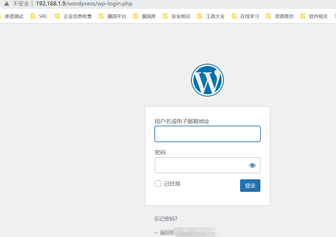The width and height of the screenshot is (336, 237).
Task: Open the 漏洞平台 bookmark folder
Action: pyautogui.click(x=112, y=16)
